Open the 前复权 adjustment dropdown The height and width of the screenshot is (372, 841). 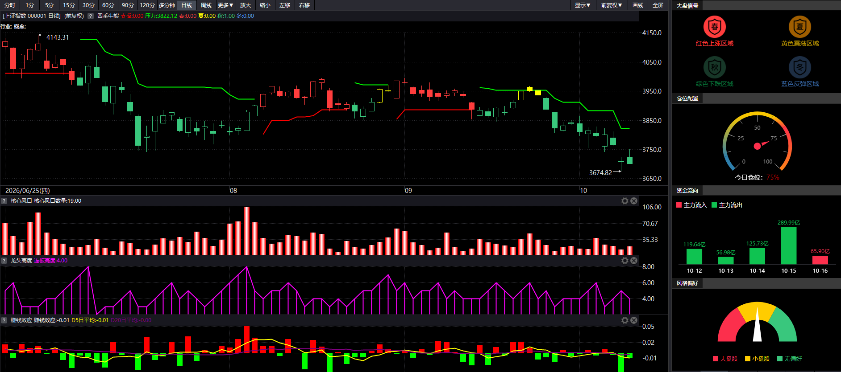tap(611, 5)
